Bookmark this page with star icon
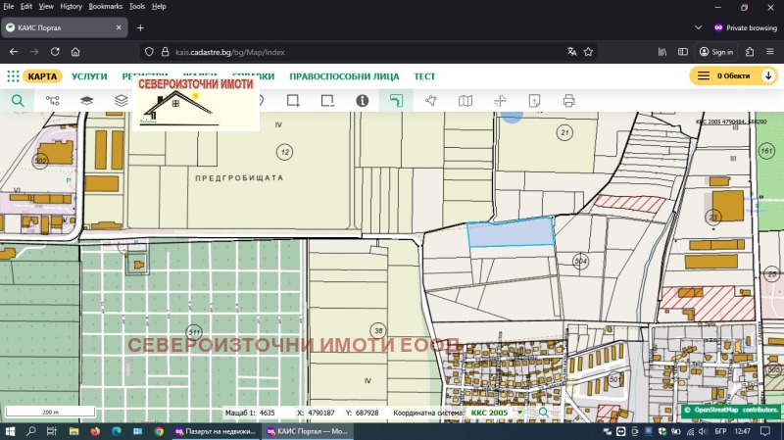This screenshot has width=784, height=440. pos(589,52)
